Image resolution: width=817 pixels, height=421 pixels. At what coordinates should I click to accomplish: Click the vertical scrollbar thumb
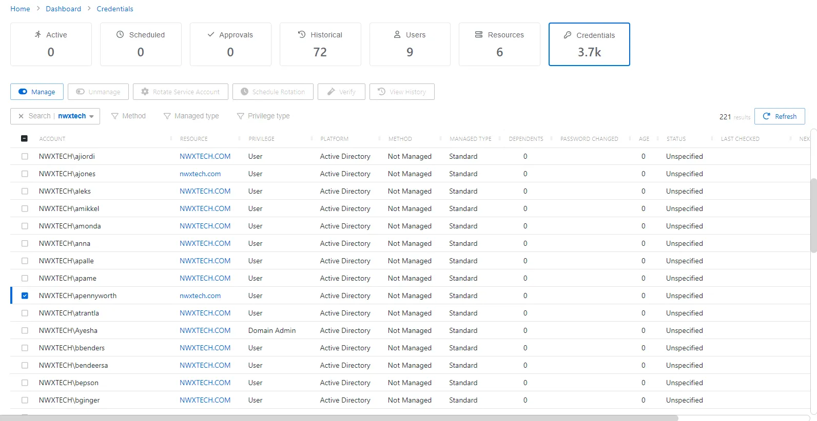[x=813, y=215]
